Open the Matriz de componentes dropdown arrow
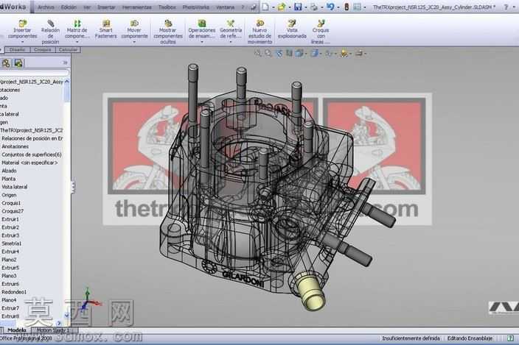 pyautogui.click(x=77, y=42)
